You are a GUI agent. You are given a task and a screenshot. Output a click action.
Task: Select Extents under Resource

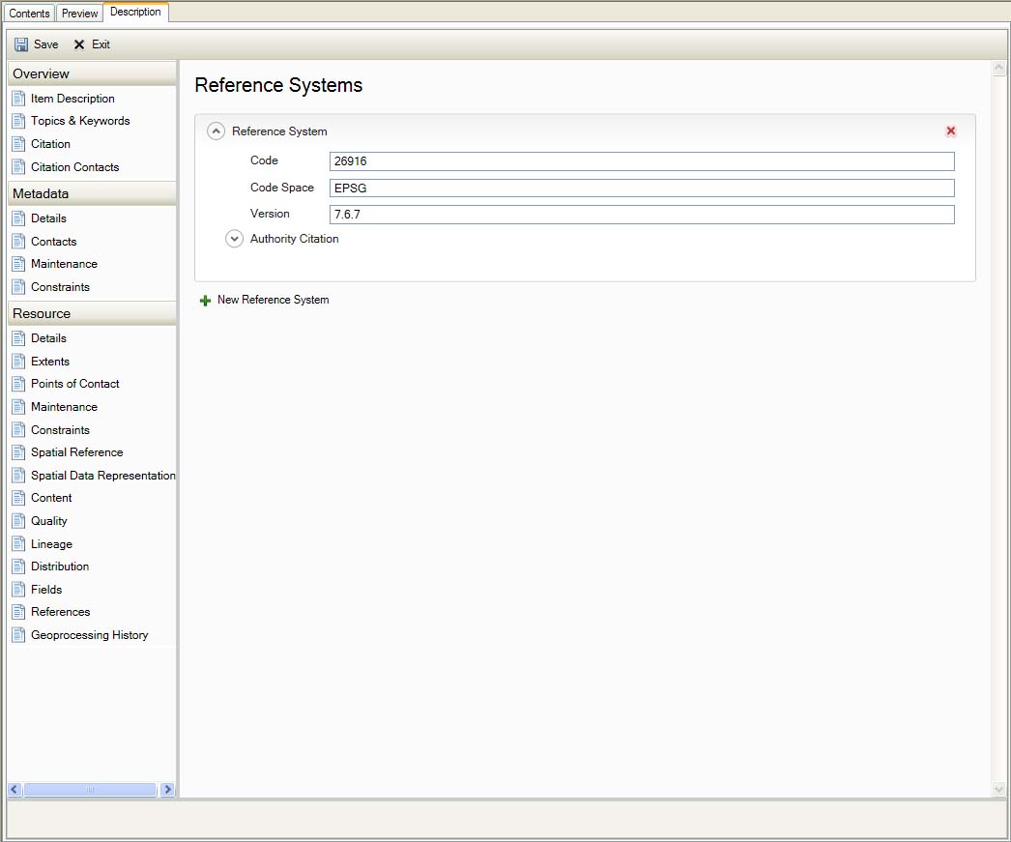coord(50,362)
